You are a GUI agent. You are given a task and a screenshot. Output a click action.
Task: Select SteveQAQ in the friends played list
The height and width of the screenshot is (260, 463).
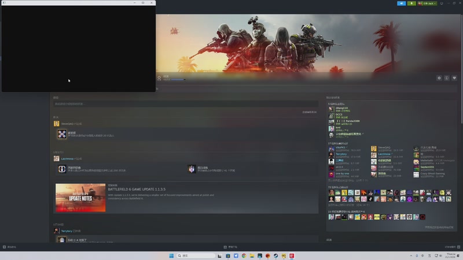tap(384, 147)
